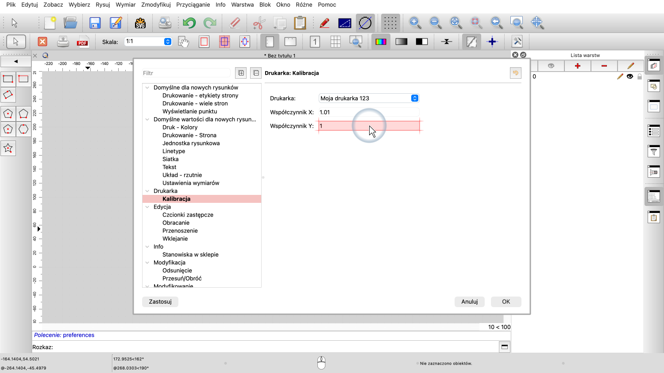
Task: Select the Kalibracja tree item
Action: (x=176, y=199)
